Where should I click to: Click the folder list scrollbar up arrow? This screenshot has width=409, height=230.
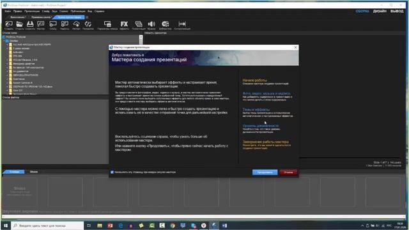click(141, 37)
